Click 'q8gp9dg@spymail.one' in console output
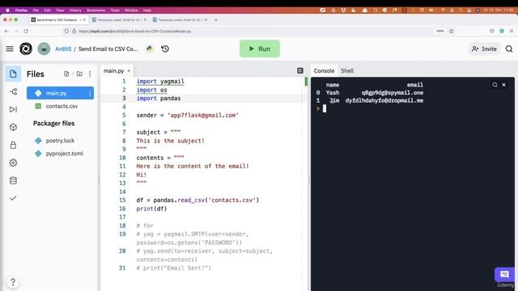 click(x=392, y=93)
